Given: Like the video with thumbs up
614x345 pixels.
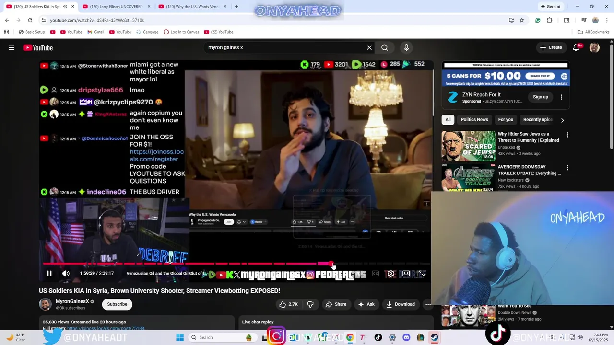Looking at the screenshot, I should [x=289, y=304].
